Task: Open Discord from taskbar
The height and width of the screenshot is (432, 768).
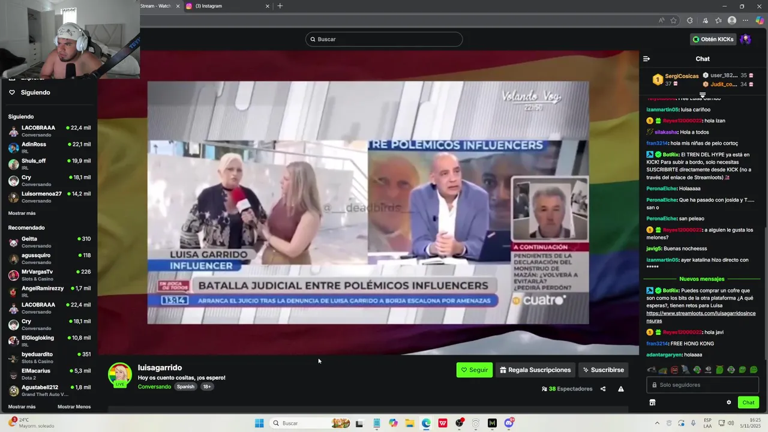Action: (509, 423)
